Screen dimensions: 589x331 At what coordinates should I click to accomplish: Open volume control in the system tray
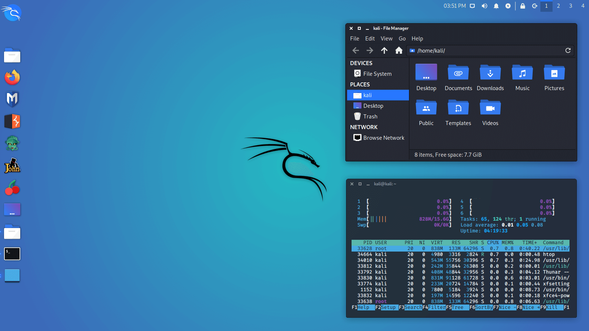pyautogui.click(x=484, y=6)
